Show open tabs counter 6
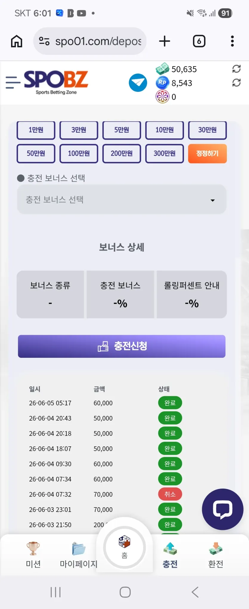 click(x=199, y=41)
